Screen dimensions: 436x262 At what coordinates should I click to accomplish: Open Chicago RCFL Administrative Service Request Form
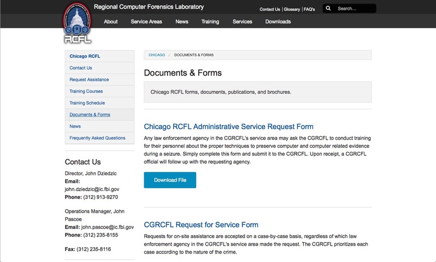point(229,126)
